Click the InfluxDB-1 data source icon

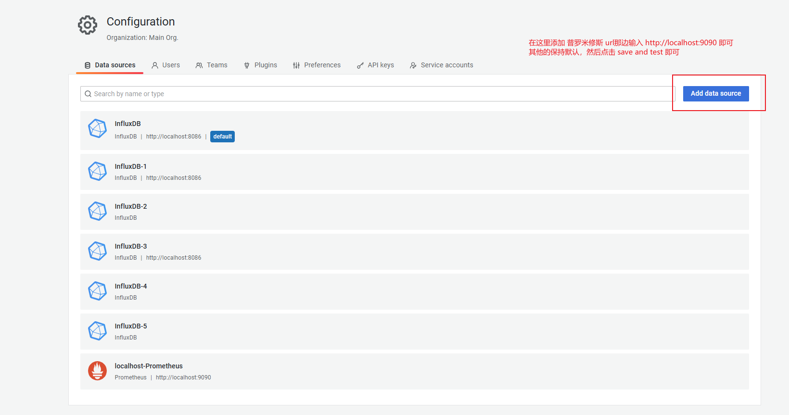tap(97, 171)
